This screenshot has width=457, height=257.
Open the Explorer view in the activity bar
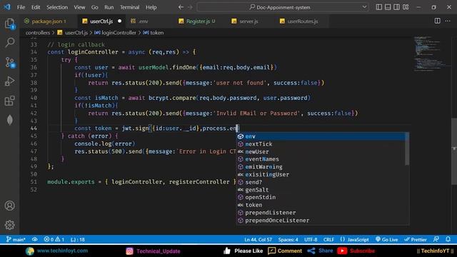pos(9,24)
